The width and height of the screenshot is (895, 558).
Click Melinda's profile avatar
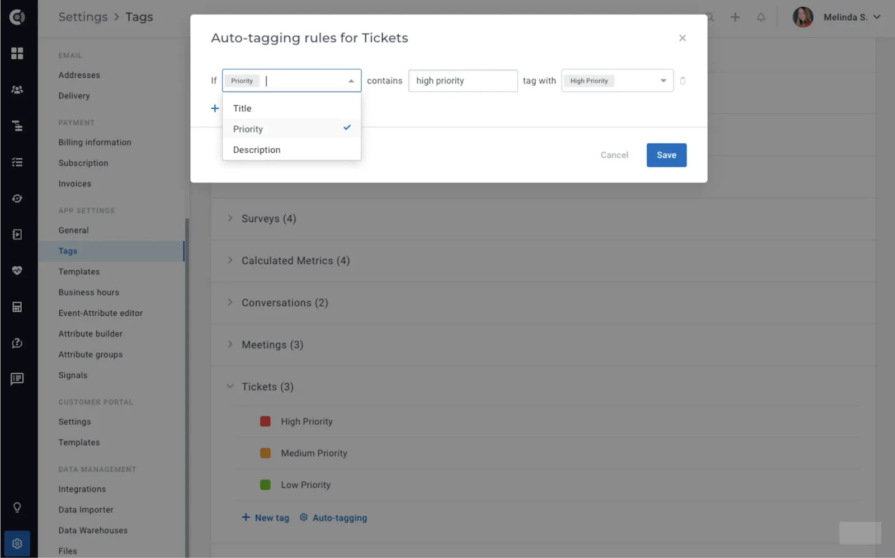point(803,17)
